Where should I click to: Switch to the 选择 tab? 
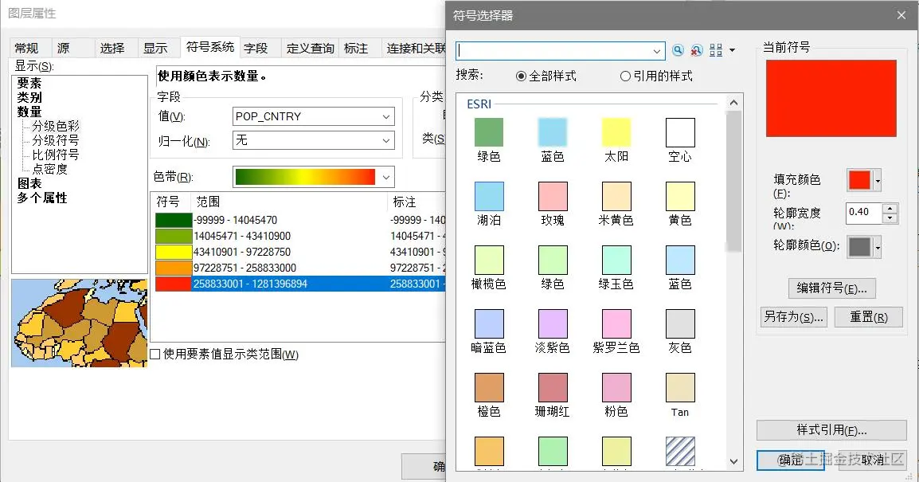coord(112,48)
